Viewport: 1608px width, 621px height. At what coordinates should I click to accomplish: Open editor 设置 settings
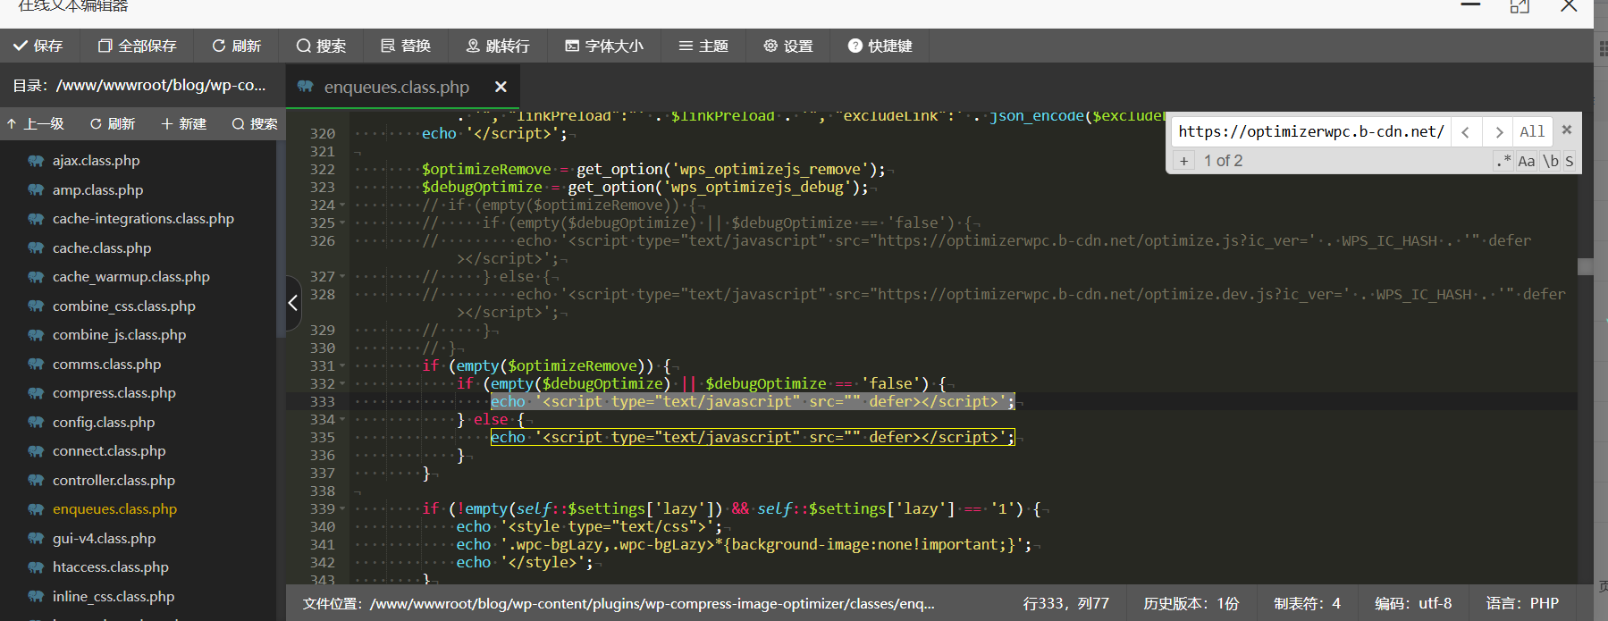[x=788, y=46]
